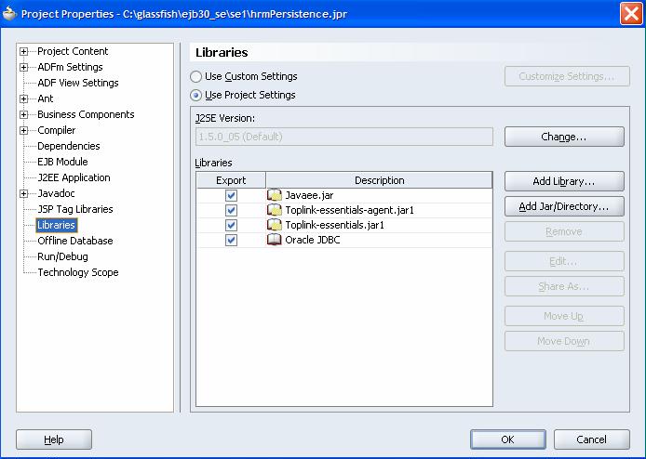646x459 pixels.
Task: Open Offline Database settings
Action: (75, 241)
